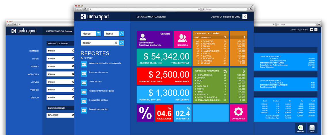The image size is (328, 135).
Task: Click the magnifier icon in hasta field
Action: [121, 33]
